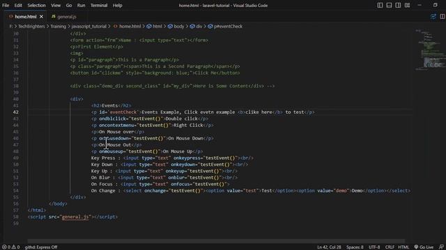446x250 pixels.
Task: Open the Selection menu
Action: (x=36, y=6)
